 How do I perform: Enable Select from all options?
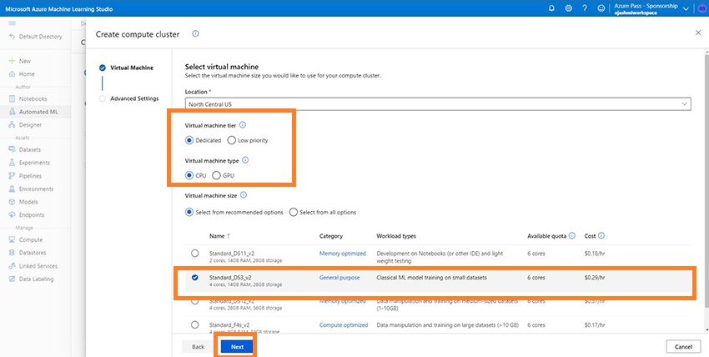[x=294, y=212]
